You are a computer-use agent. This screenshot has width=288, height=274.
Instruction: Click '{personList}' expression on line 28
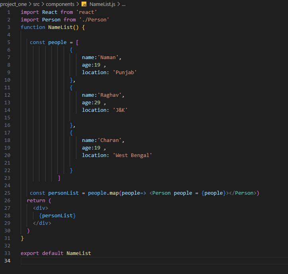tap(57, 216)
